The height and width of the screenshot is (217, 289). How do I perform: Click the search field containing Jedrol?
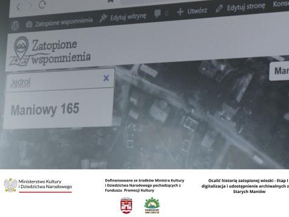(60, 80)
